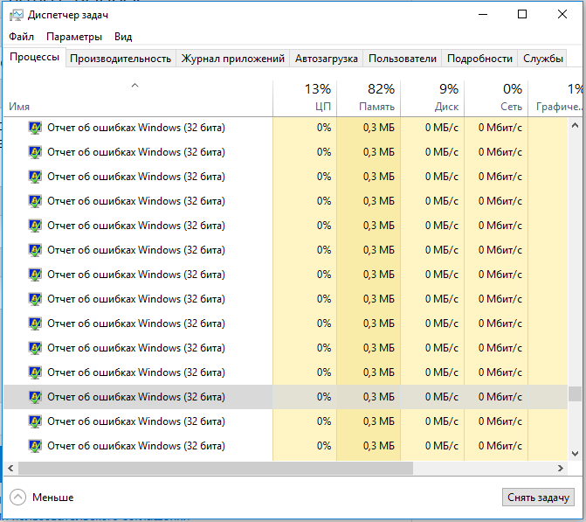
Task: Sort by the Имя column header
Action: [138, 99]
